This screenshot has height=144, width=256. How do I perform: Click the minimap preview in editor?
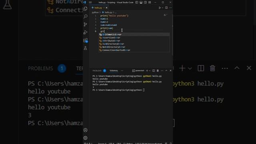pyautogui.click(x=166, y=15)
